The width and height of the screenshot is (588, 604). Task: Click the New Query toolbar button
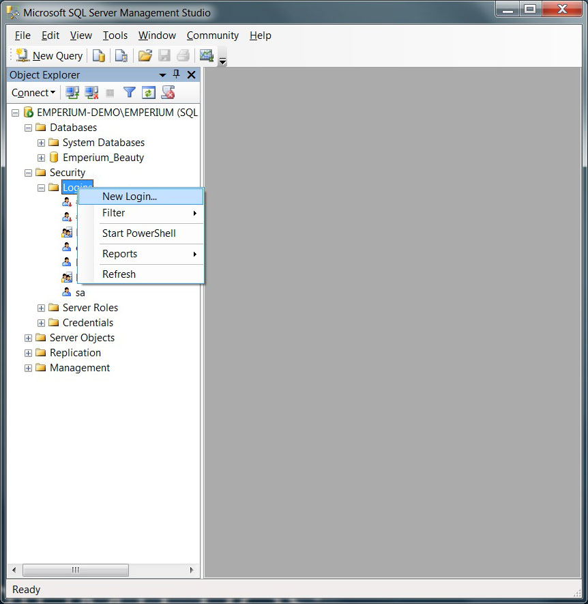tap(49, 56)
